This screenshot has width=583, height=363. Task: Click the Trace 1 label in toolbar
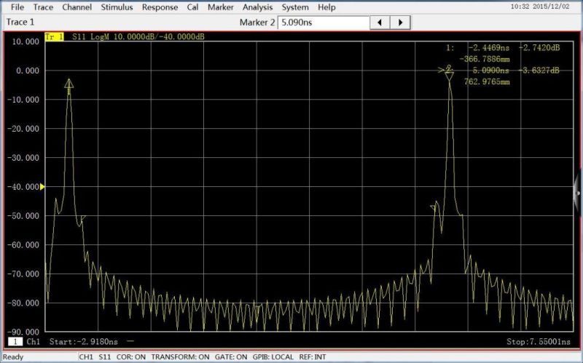20,23
